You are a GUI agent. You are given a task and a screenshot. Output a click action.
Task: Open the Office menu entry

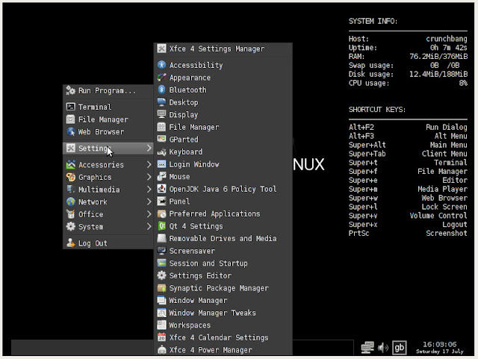tap(108, 214)
